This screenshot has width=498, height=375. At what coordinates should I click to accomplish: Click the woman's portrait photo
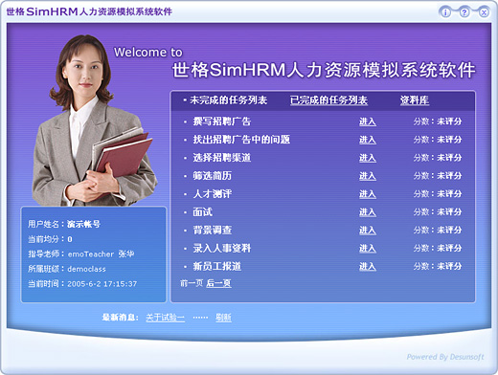pyautogui.click(x=95, y=121)
